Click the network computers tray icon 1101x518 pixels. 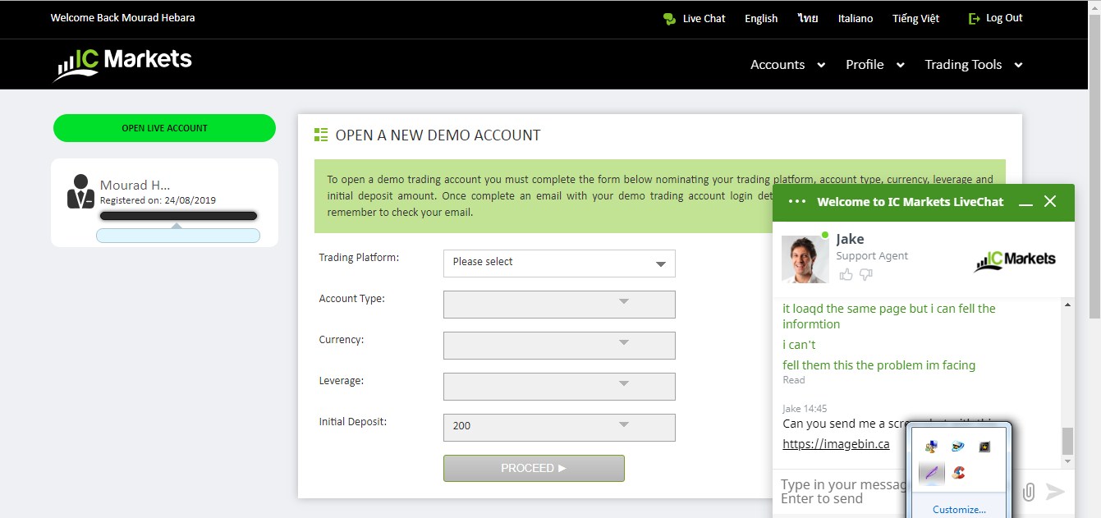[931, 447]
